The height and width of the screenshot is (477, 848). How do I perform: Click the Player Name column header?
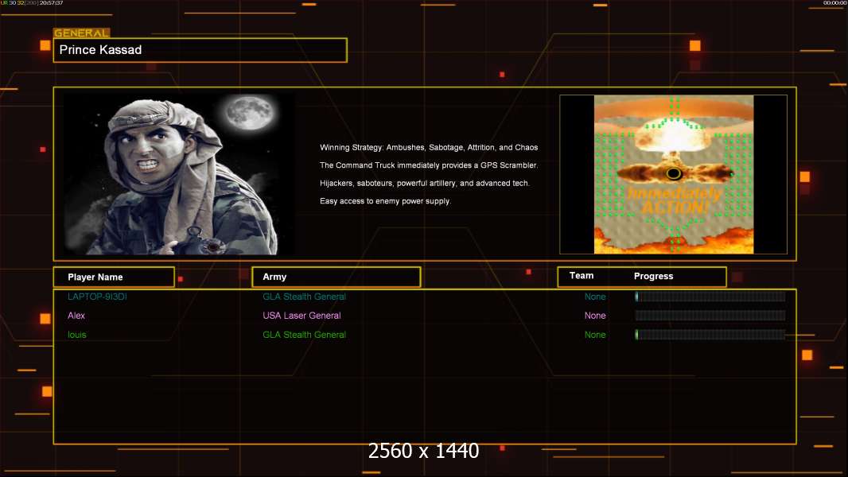pos(95,277)
